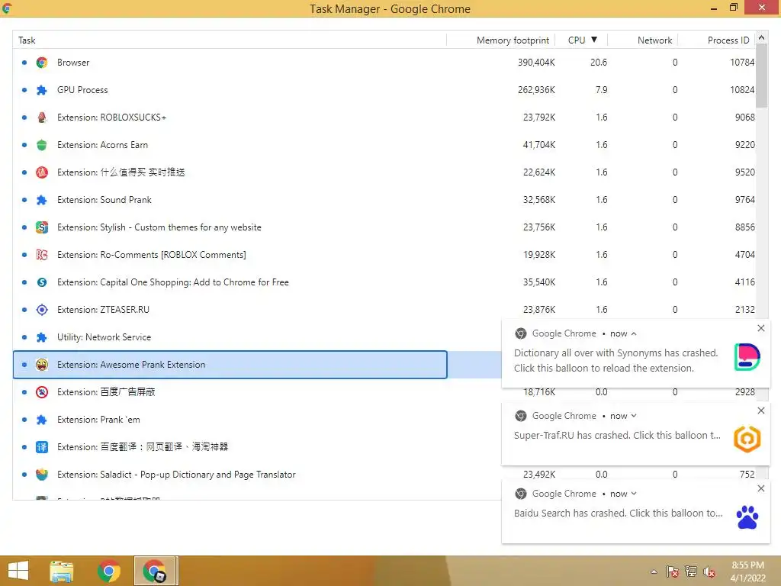
Task: Show hidden system tray icons
Action: (654, 572)
